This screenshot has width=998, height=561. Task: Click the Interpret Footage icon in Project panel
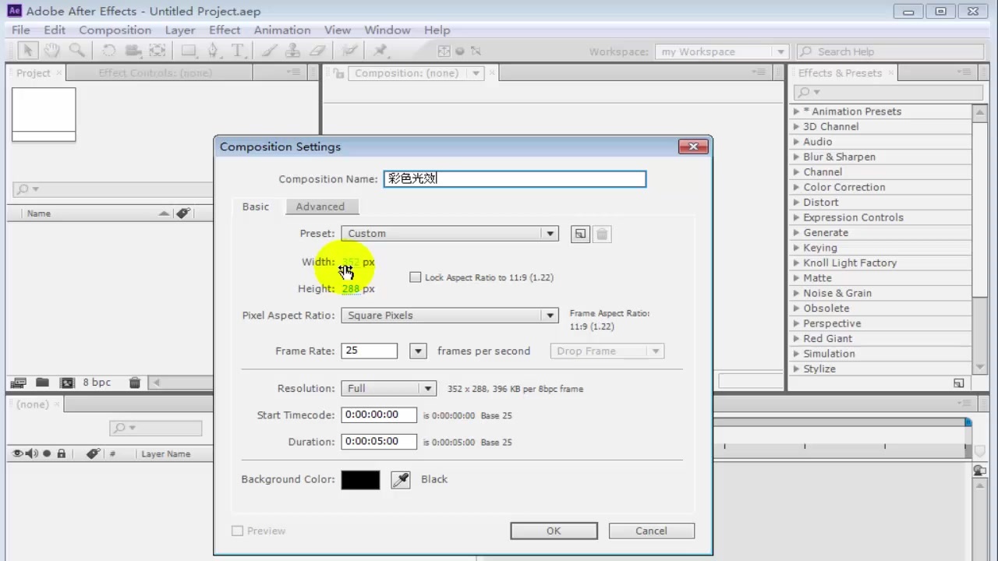19,383
